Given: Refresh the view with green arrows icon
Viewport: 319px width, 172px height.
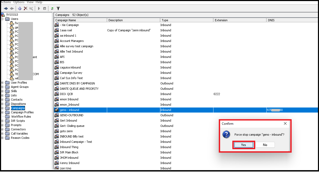Looking at the screenshot, I should point(52,8).
